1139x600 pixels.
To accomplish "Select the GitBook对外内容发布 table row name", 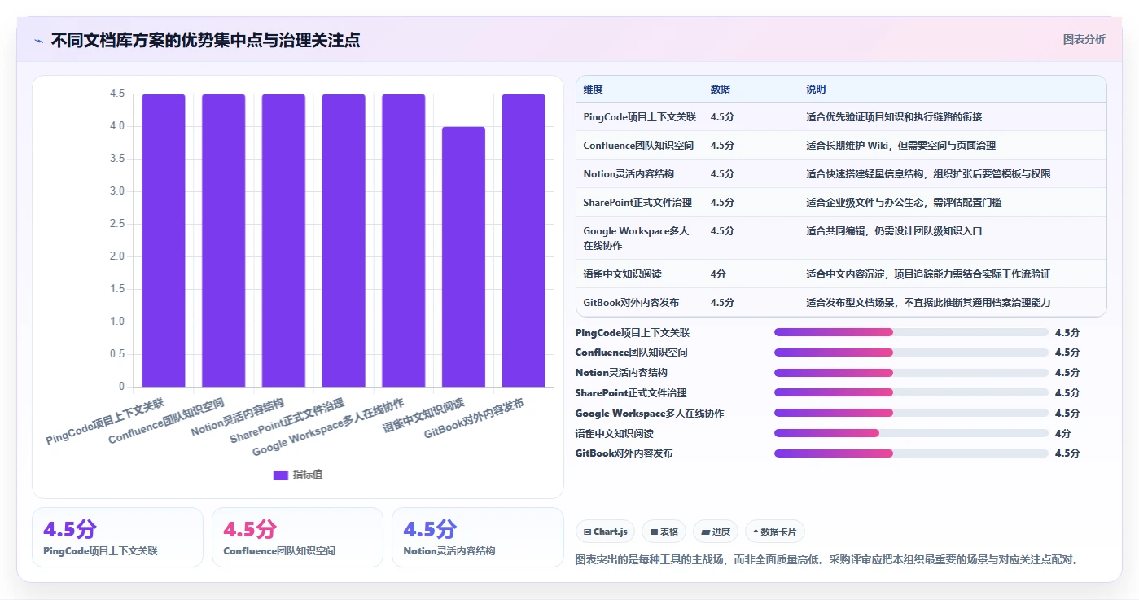I will (631, 303).
